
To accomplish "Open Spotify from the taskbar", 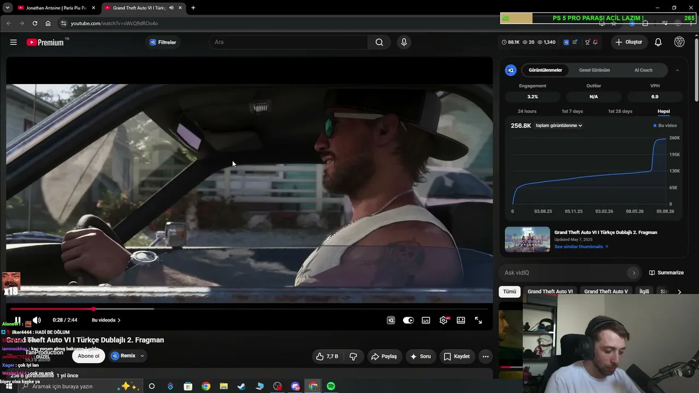I will 331,386.
